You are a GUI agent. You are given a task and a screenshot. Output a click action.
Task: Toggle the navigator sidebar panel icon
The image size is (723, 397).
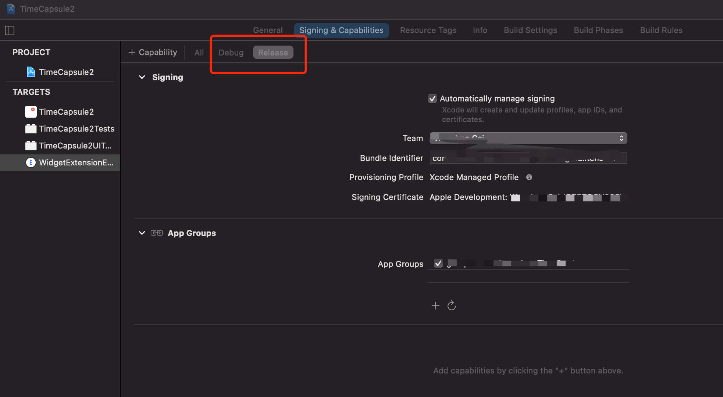(10, 31)
